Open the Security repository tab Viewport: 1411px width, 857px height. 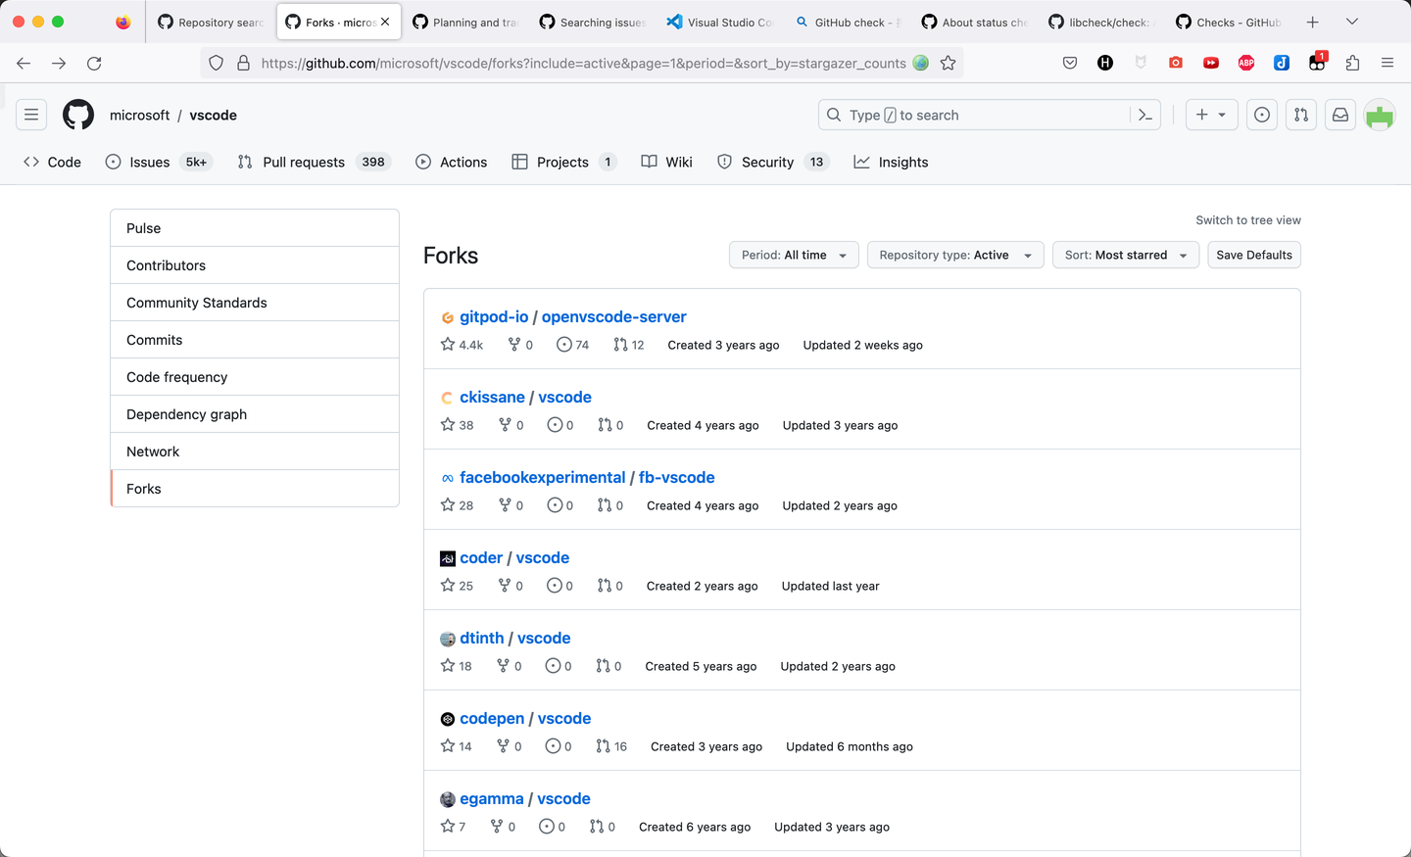(x=773, y=162)
